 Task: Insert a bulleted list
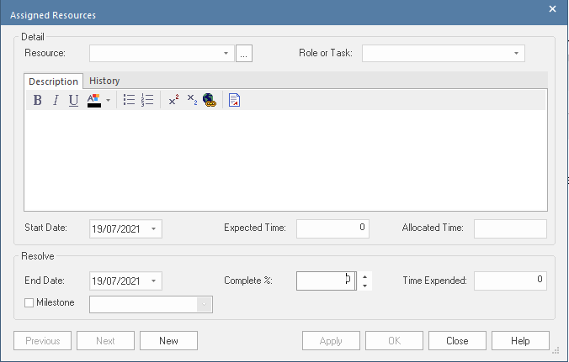129,101
